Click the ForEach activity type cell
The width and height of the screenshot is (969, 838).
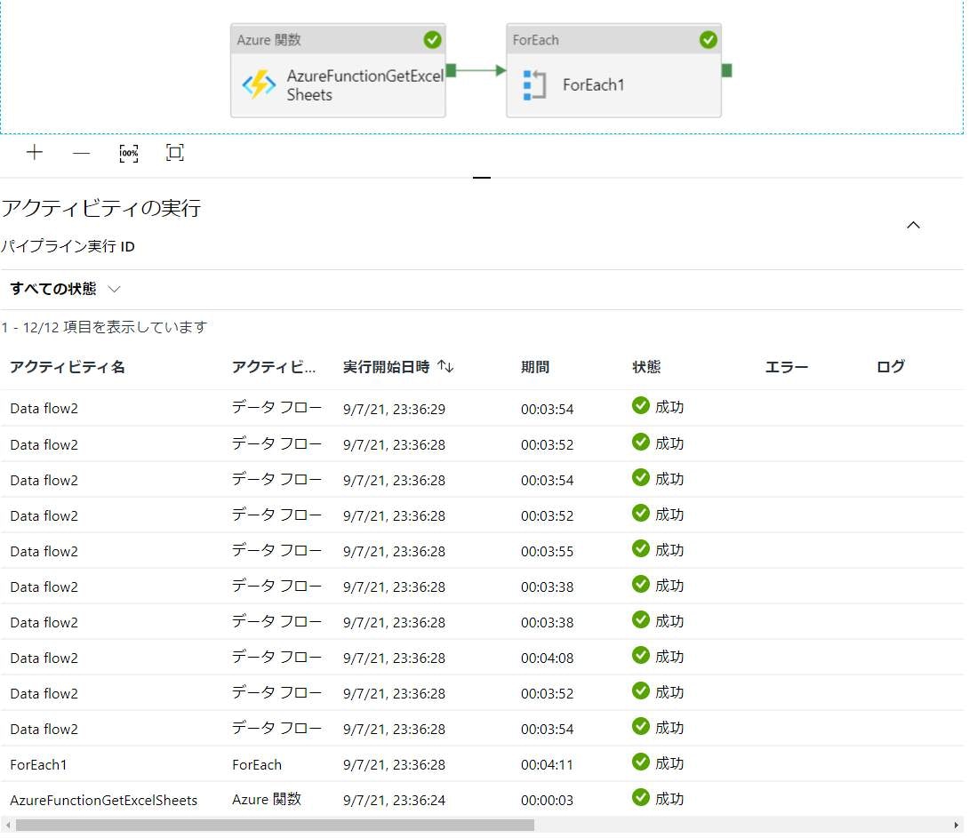click(x=257, y=764)
